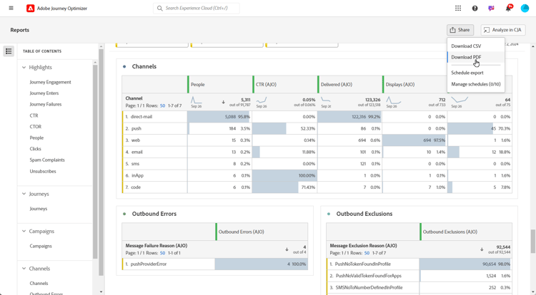This screenshot has width=536, height=295.
Task: Click the Share button
Action: pos(460,30)
